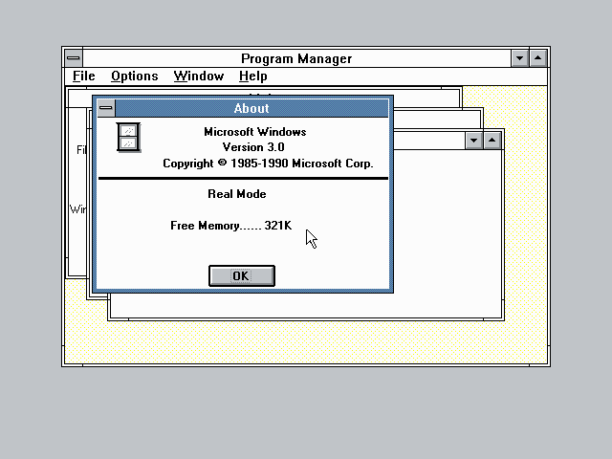Viewport: 612px width, 459px height.
Task: Maximize the Program Manager window
Action: click(537, 58)
